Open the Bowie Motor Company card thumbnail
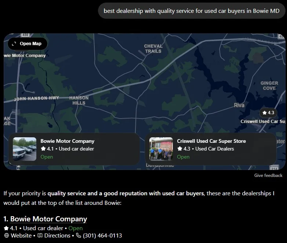Viewport: 287px width, 243px height. tap(25, 149)
